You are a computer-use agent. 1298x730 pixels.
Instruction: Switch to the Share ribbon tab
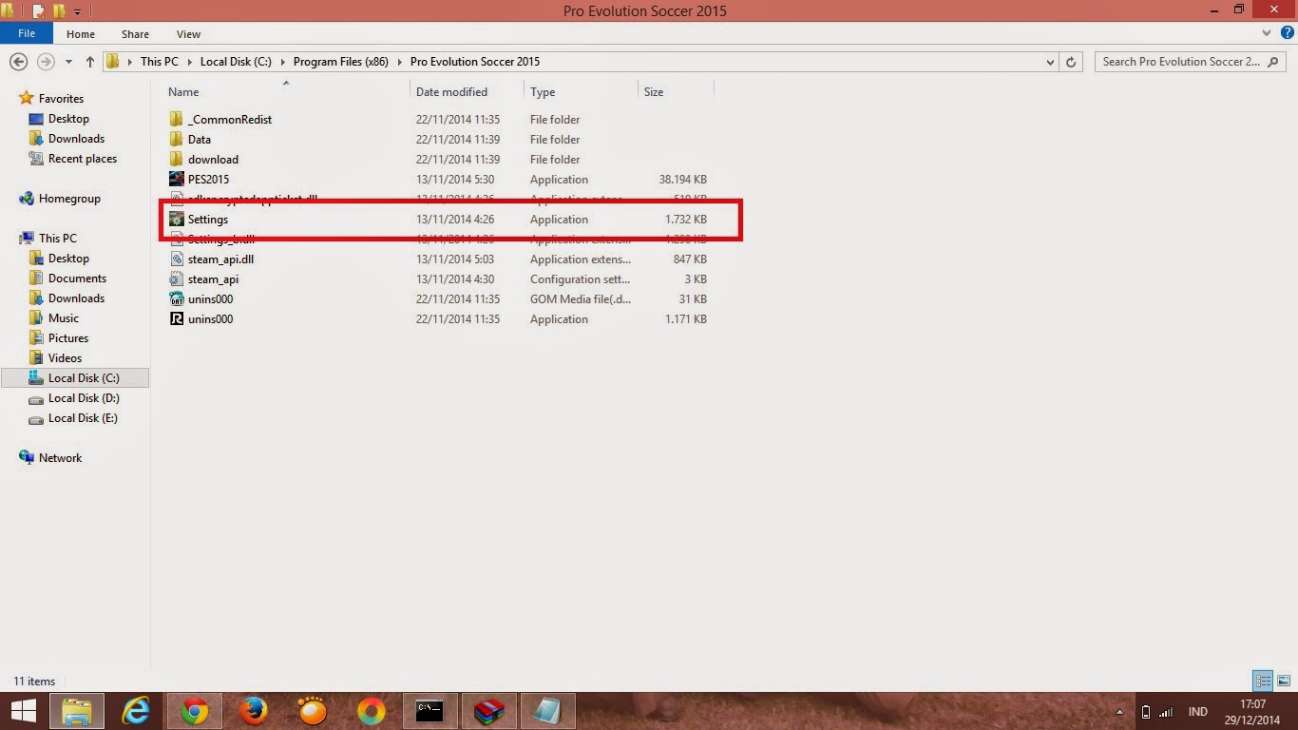(135, 34)
